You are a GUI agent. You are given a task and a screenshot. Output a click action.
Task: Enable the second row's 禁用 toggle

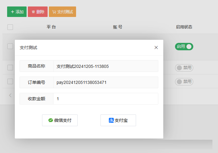pyautogui.click(x=184, y=68)
